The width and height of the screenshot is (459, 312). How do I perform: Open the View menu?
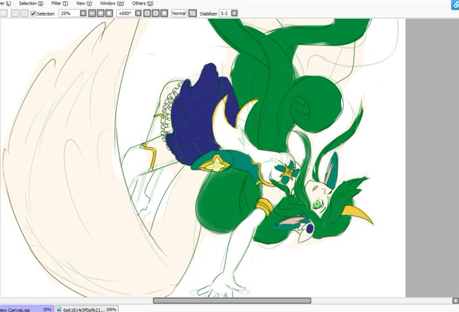click(84, 3)
